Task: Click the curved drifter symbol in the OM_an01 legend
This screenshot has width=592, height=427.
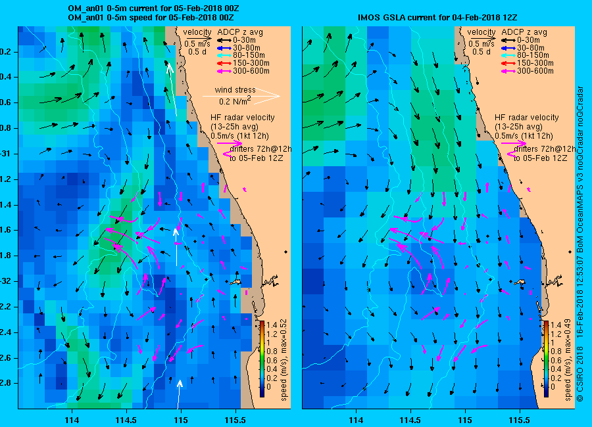Action: pyautogui.click(x=226, y=154)
